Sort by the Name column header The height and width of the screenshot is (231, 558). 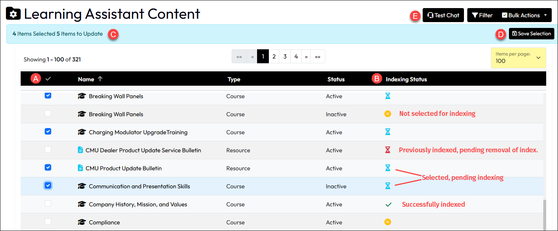click(x=86, y=79)
